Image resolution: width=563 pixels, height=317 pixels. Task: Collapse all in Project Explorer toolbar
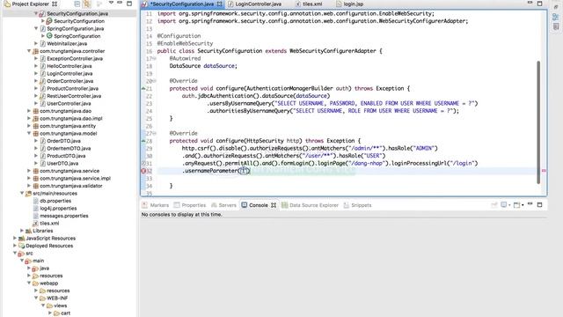pos(77,4)
